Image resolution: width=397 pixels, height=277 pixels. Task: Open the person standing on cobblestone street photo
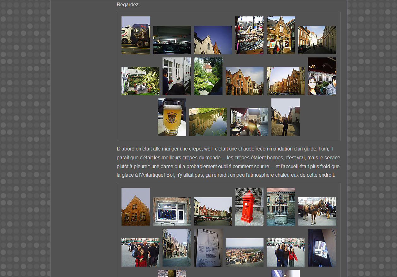click(286, 117)
